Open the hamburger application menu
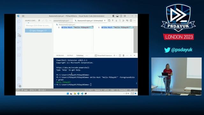The height and width of the screenshot is (115, 204). point(23,16)
